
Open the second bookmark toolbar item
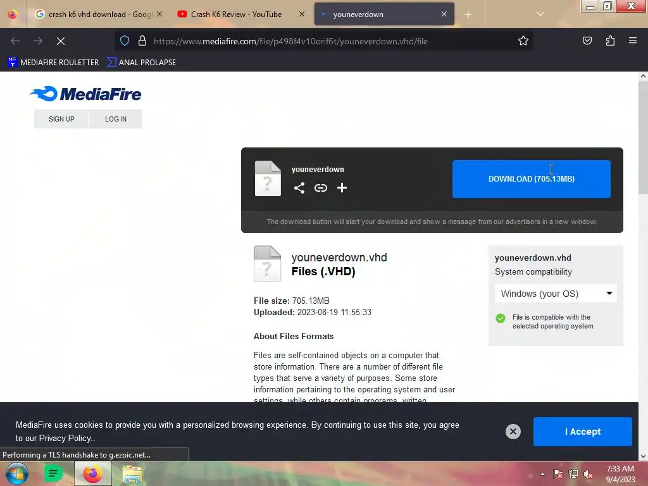[141, 63]
